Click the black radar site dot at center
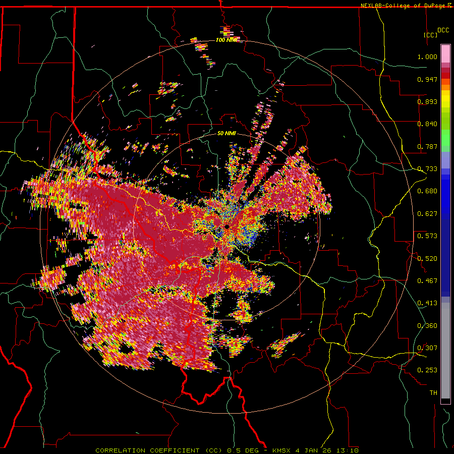This screenshot has height=454, width=454. coord(226,226)
